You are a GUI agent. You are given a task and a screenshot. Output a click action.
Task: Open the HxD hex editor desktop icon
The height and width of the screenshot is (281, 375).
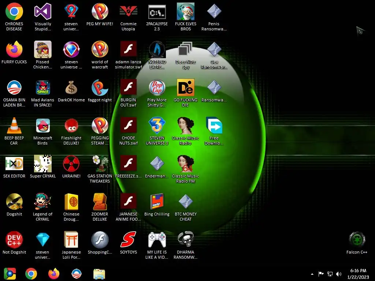click(x=14, y=164)
